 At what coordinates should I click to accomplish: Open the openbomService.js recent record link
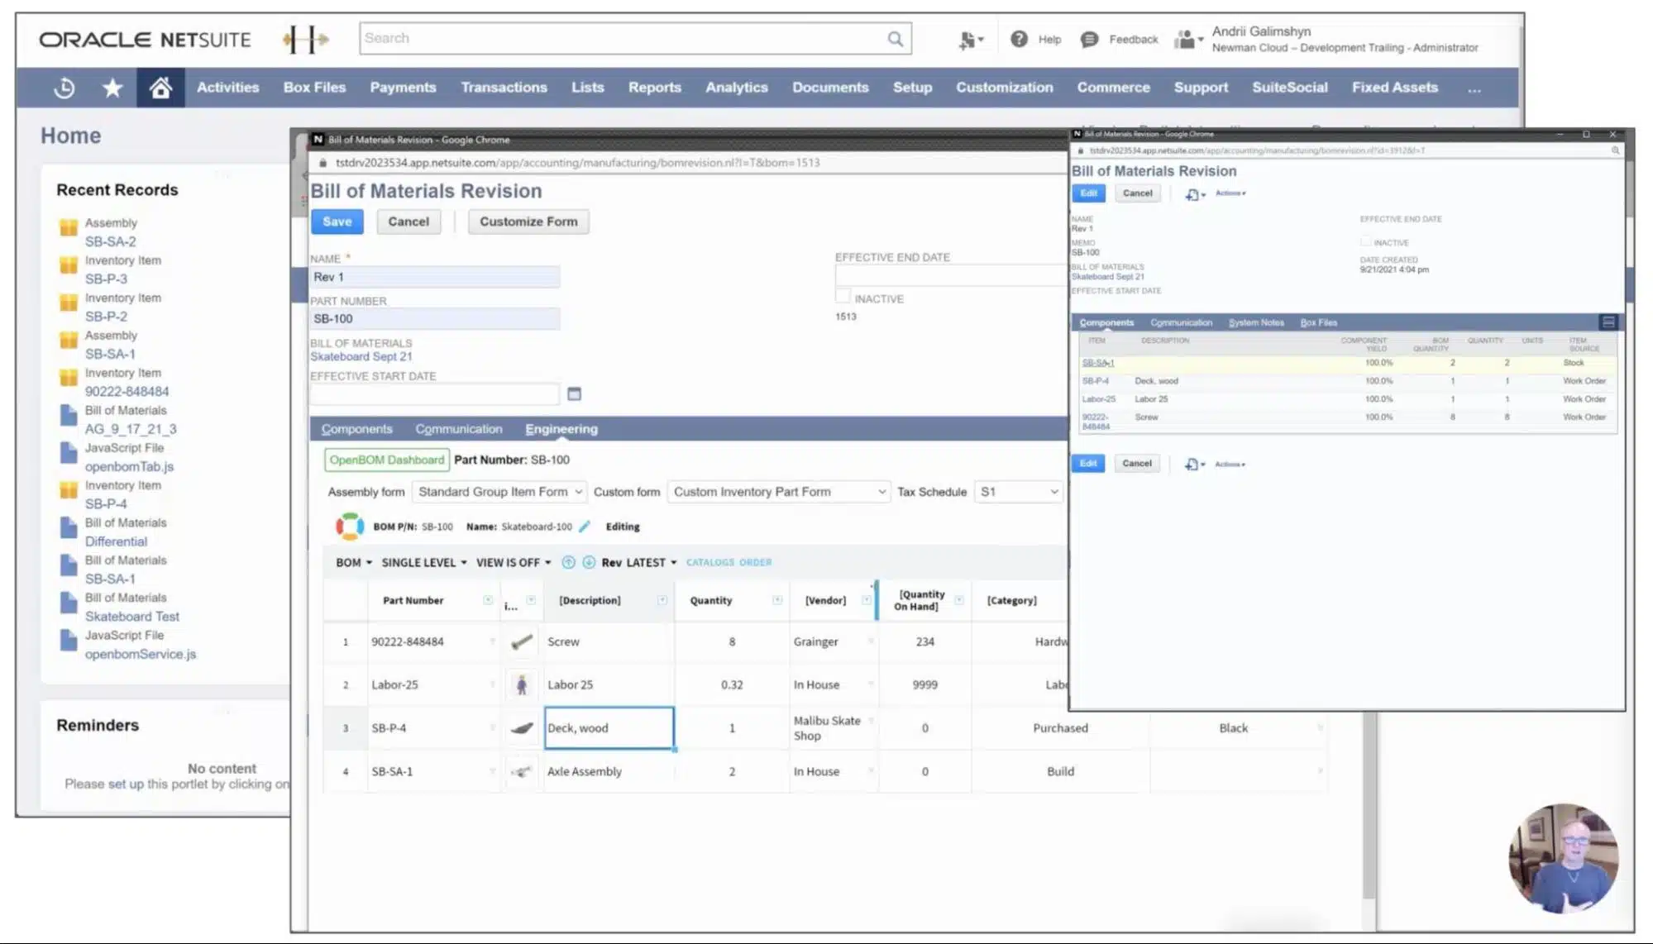tap(140, 654)
